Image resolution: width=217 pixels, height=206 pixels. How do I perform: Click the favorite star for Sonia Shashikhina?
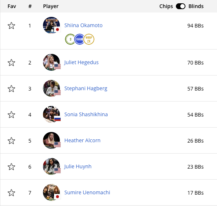(11, 115)
